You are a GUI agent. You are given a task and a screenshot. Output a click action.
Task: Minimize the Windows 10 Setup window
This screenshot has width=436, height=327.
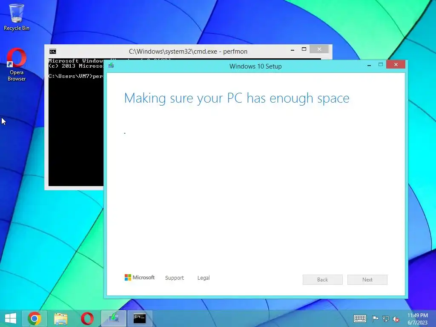point(369,65)
